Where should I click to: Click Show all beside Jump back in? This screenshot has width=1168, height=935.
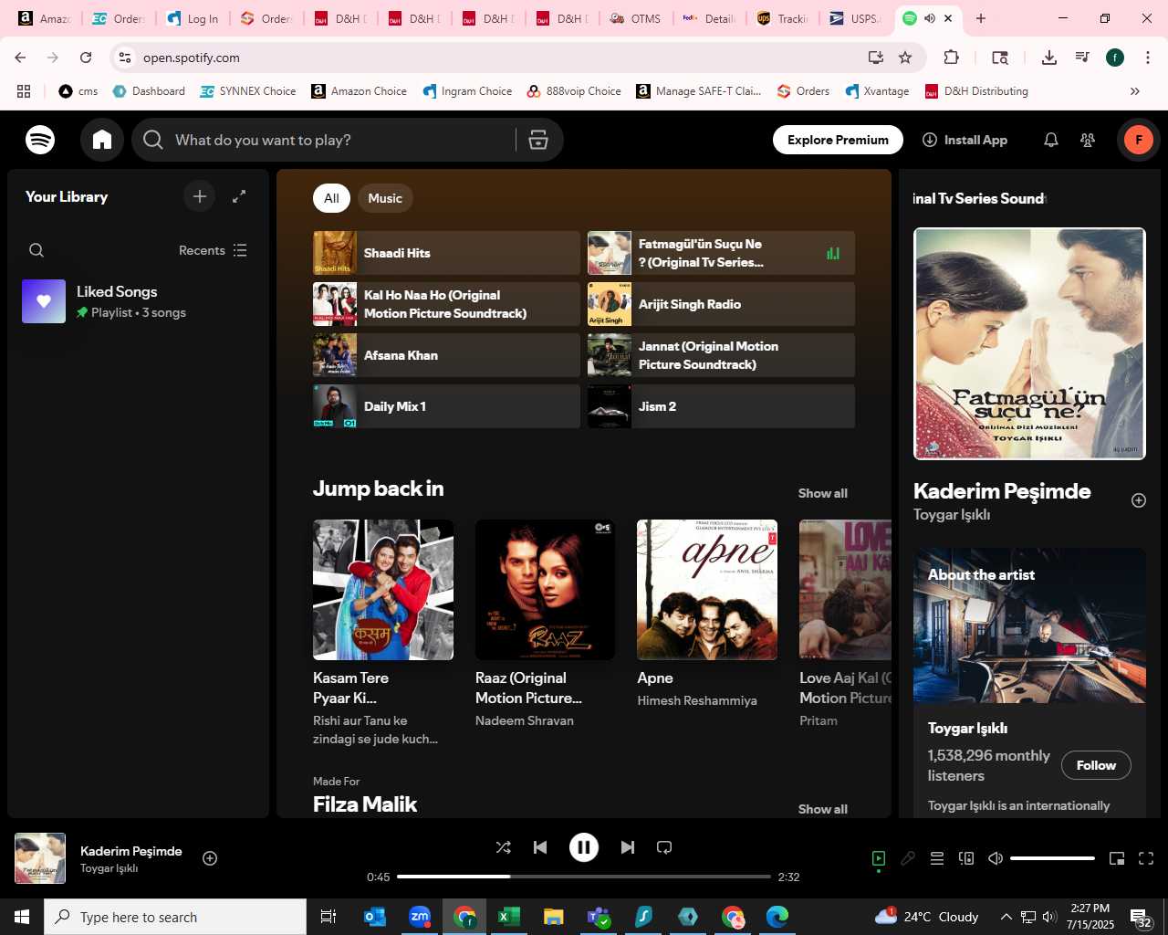(822, 493)
